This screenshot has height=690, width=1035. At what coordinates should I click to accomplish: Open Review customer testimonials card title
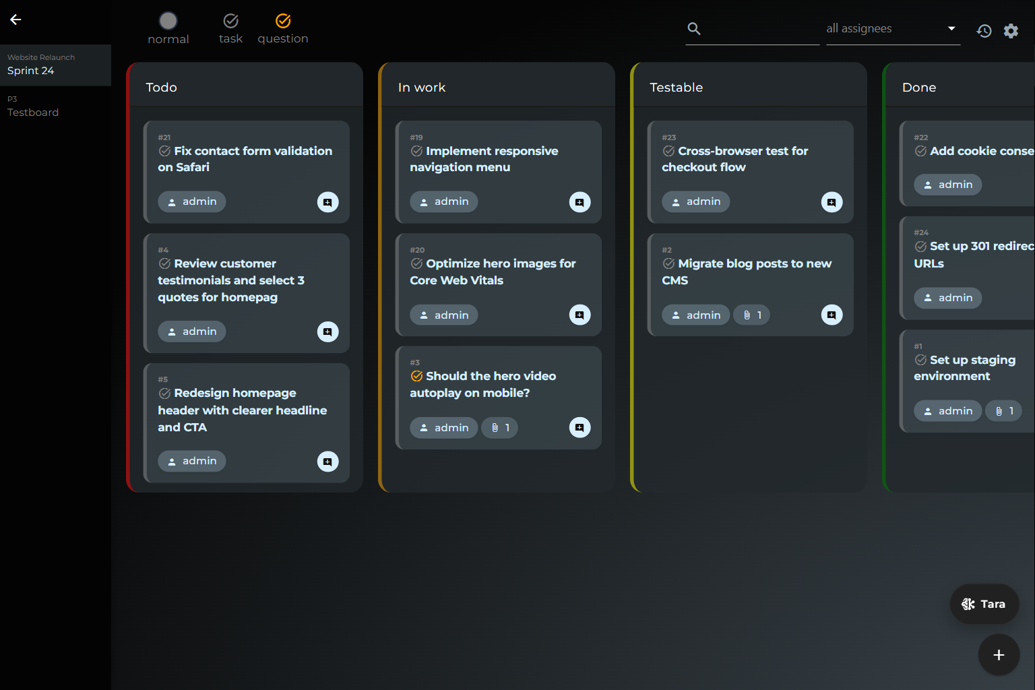click(231, 280)
